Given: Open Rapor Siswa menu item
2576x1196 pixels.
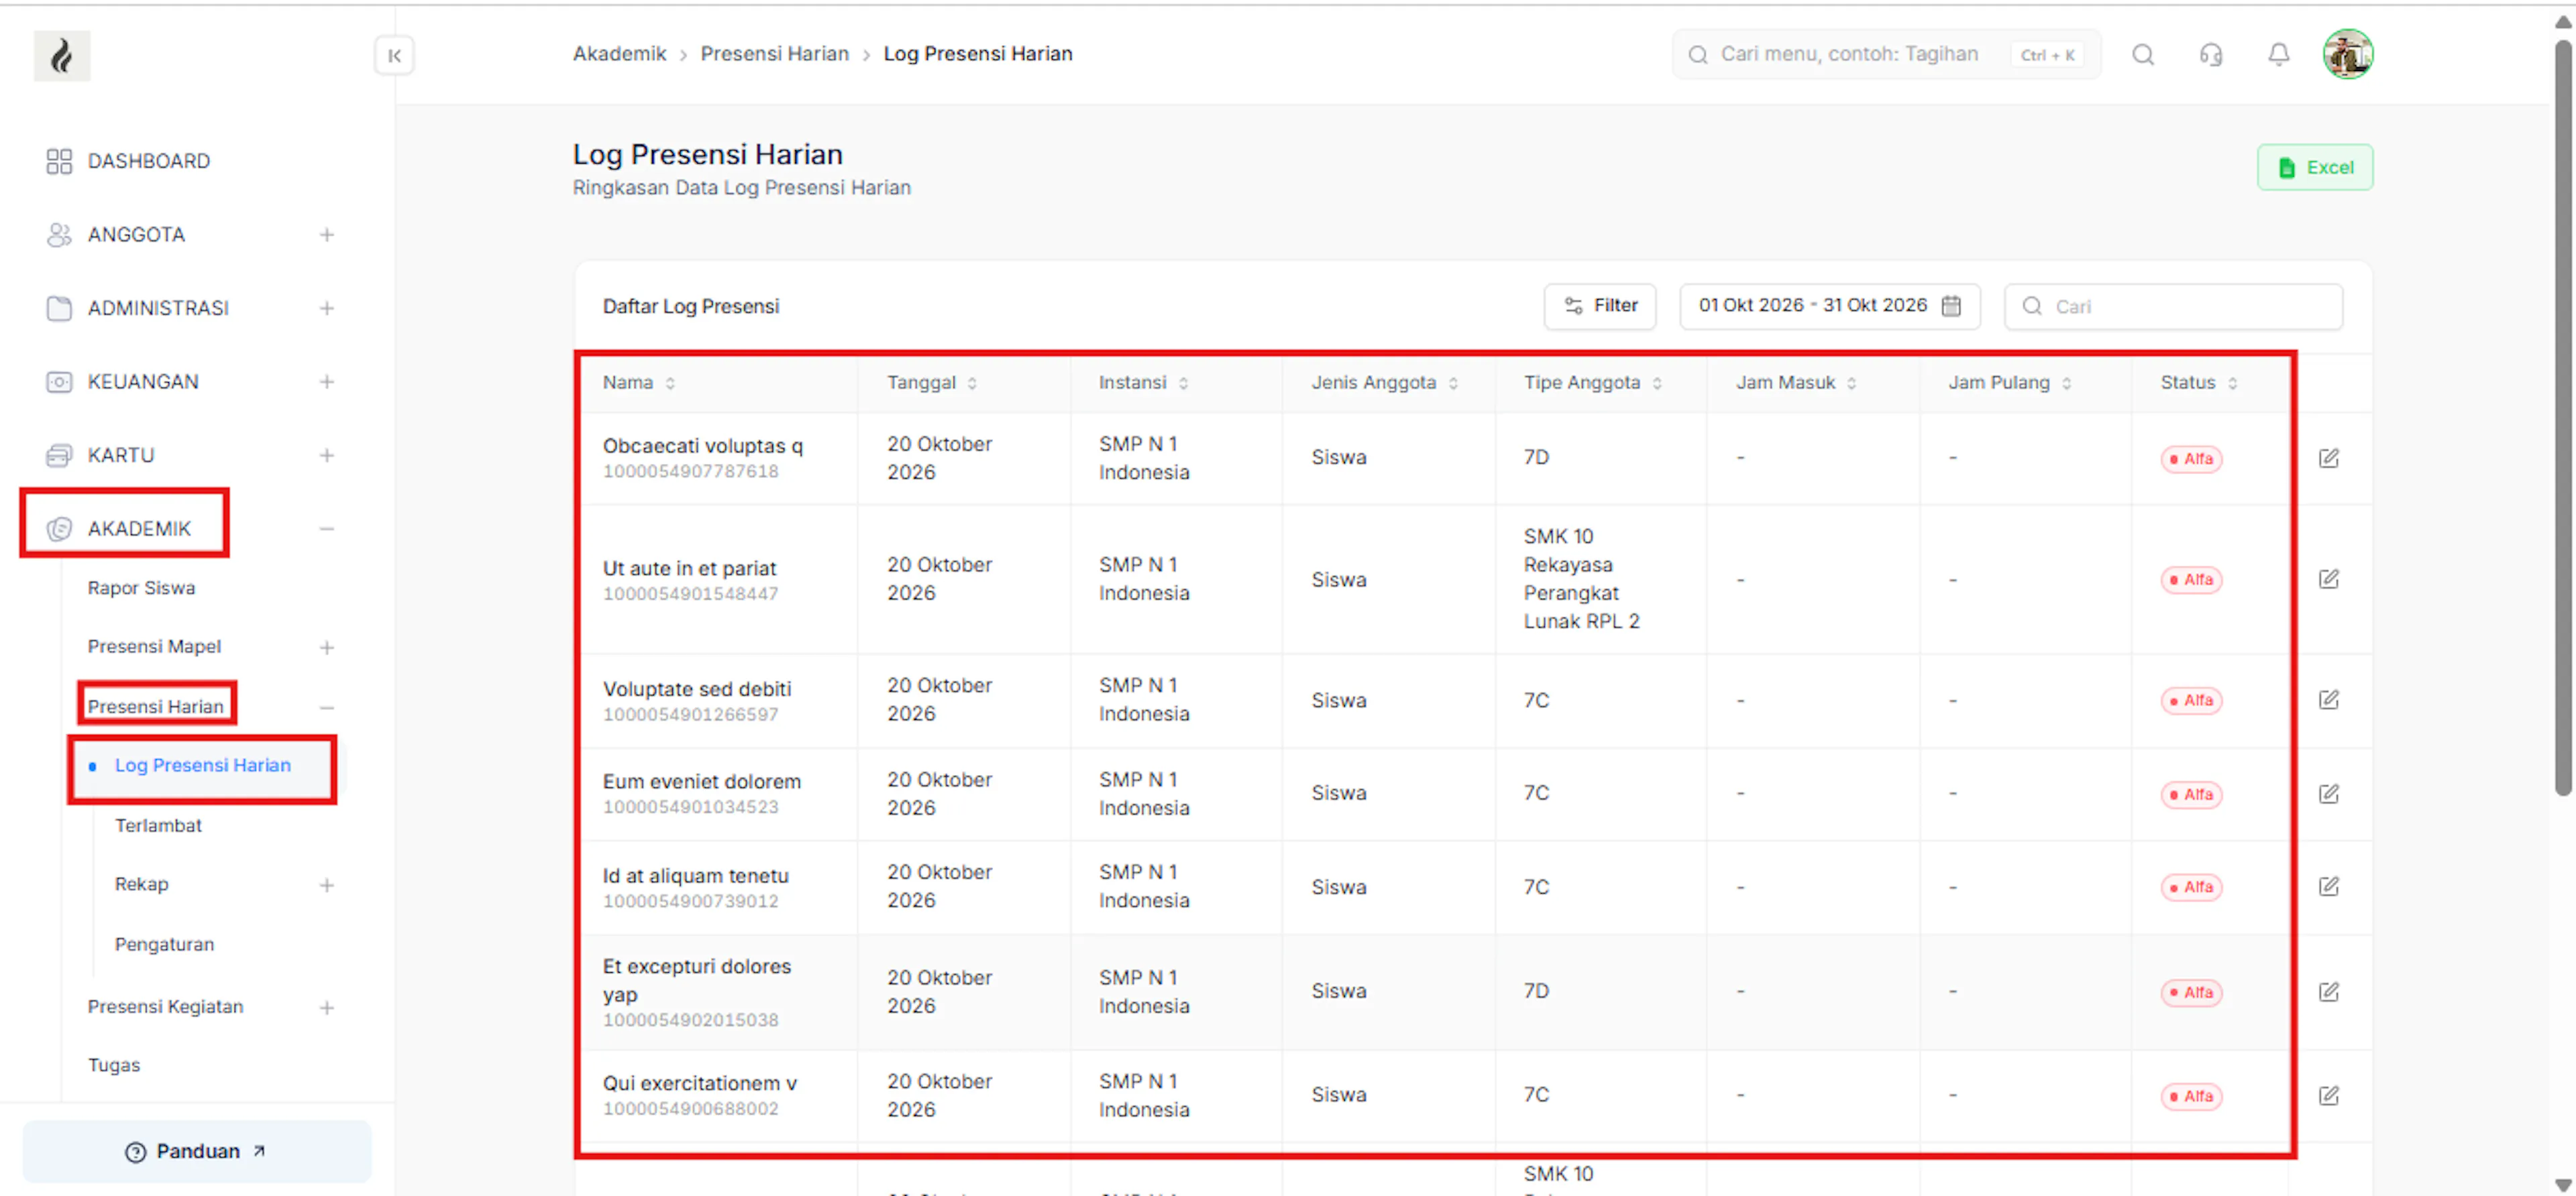Looking at the screenshot, I should click(141, 587).
